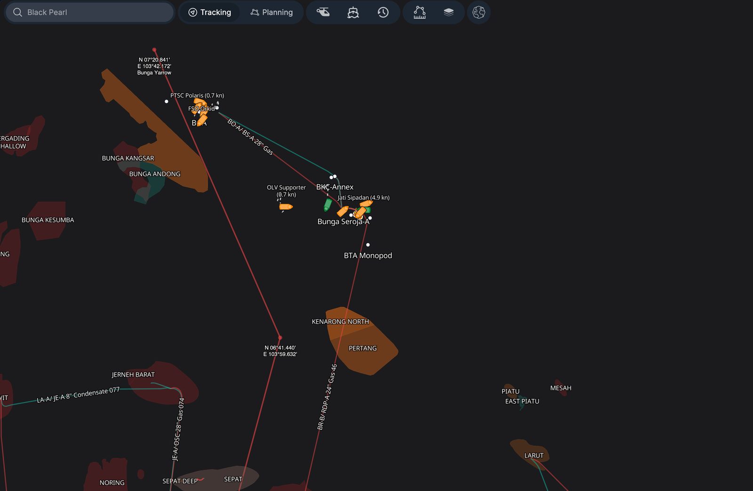Select the Jati Sipadan vessel label

coord(363,198)
